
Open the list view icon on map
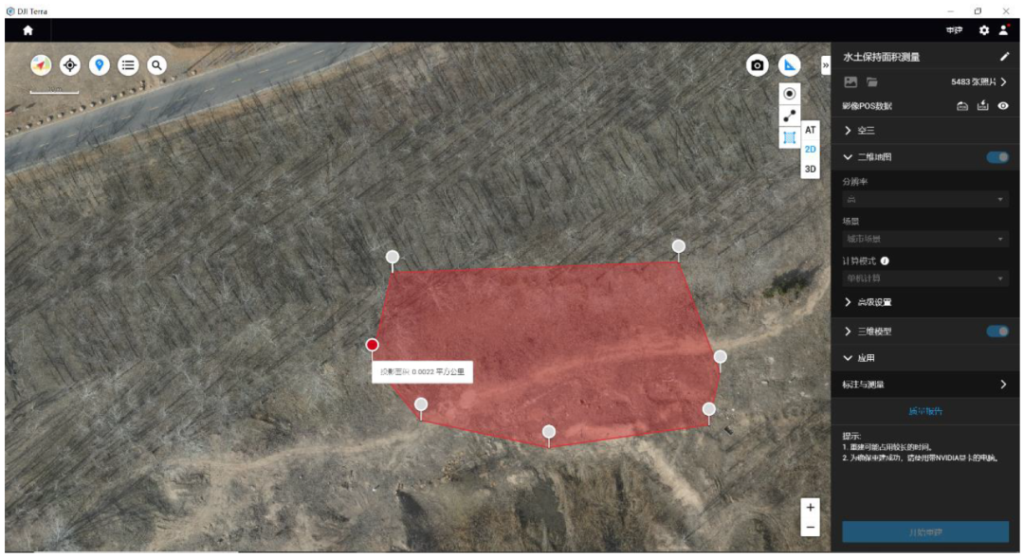[x=128, y=64]
